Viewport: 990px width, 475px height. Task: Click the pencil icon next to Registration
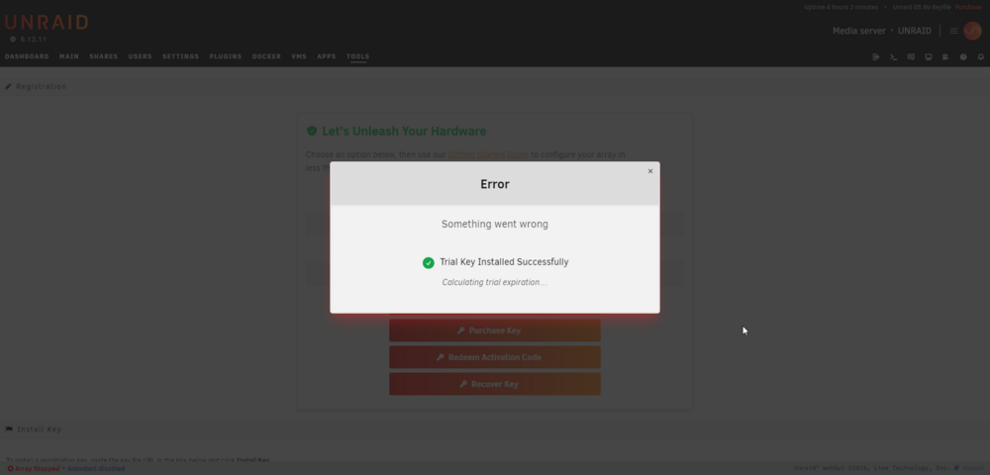coord(8,86)
